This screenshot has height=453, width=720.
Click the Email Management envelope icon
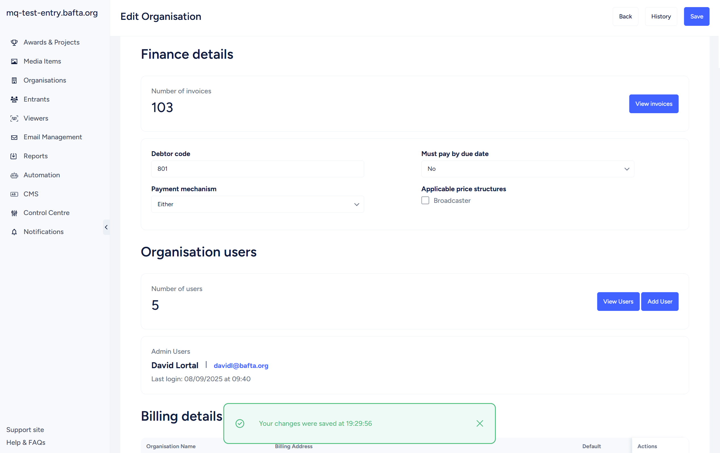point(14,137)
